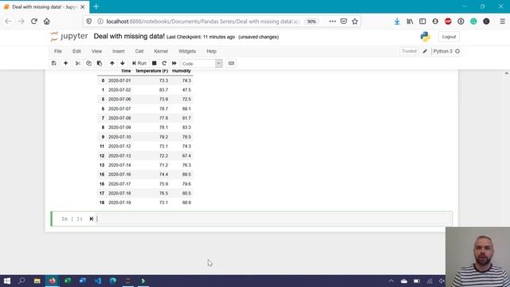Image resolution: width=510 pixels, height=287 pixels.
Task: Open the Cell menu
Action: (139, 51)
